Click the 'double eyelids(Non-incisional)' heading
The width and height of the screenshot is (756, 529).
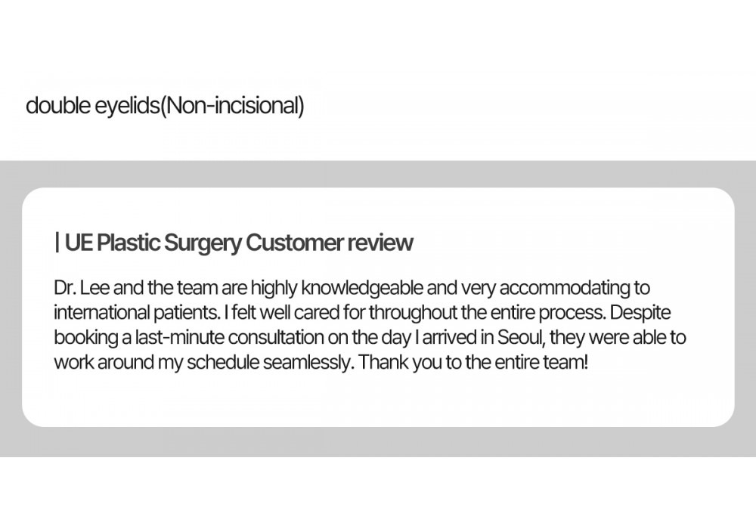pos(165,106)
